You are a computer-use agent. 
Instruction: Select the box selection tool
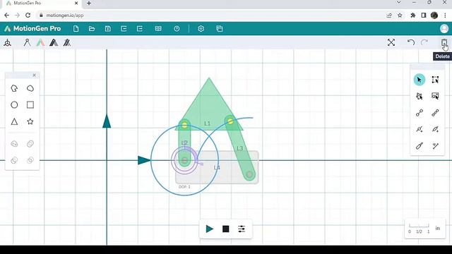tap(435, 80)
